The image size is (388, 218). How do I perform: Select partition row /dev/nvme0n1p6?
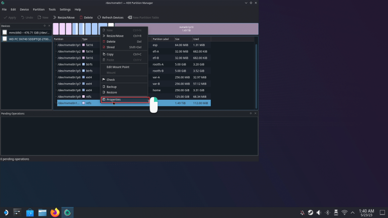(x=134, y=77)
